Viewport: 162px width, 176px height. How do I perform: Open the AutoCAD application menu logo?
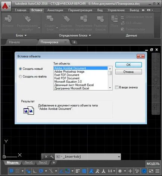click(x=6, y=6)
